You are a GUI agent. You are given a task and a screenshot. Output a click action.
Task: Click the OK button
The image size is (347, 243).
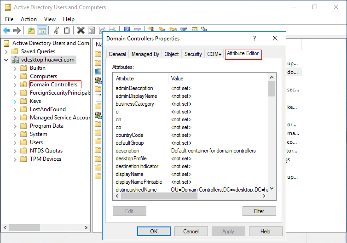[154, 232]
